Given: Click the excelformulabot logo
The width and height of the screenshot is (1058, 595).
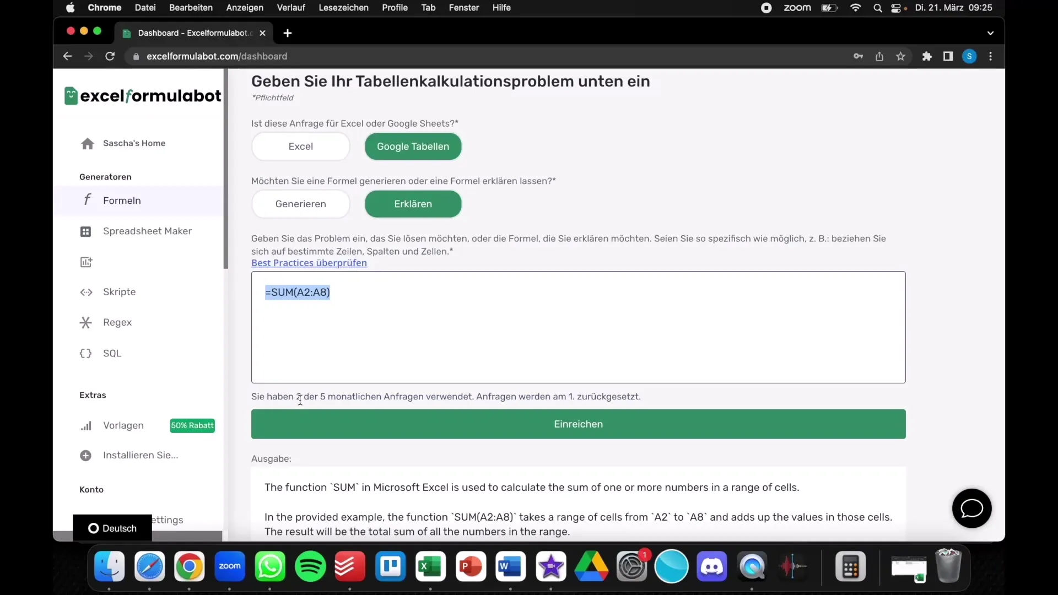Looking at the screenshot, I should click(x=143, y=96).
